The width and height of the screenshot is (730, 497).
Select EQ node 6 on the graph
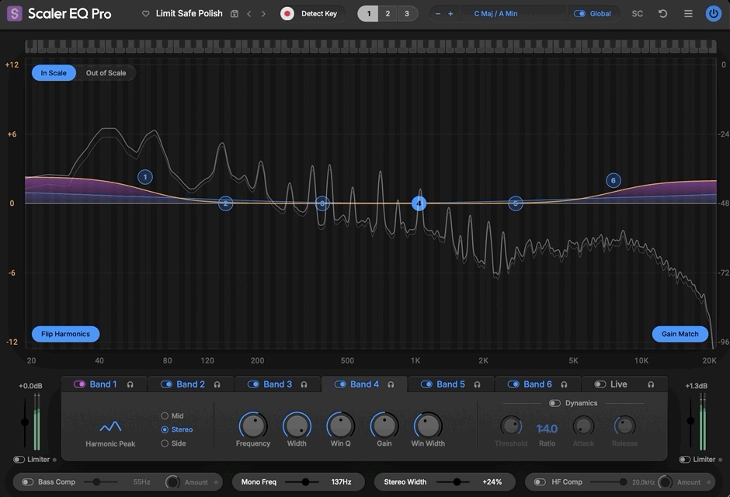[614, 181]
